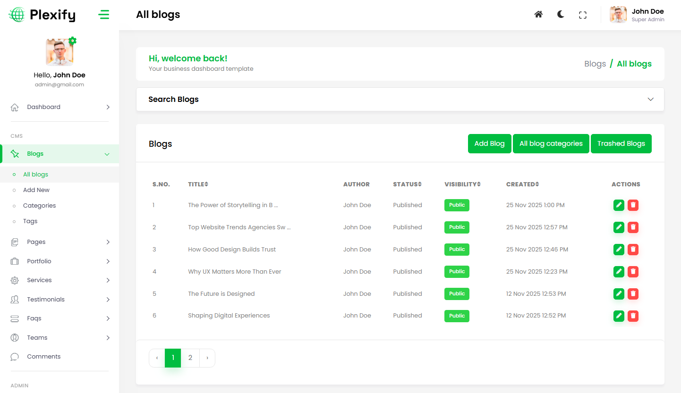Click the home icon in header
681x393 pixels.
538,15
